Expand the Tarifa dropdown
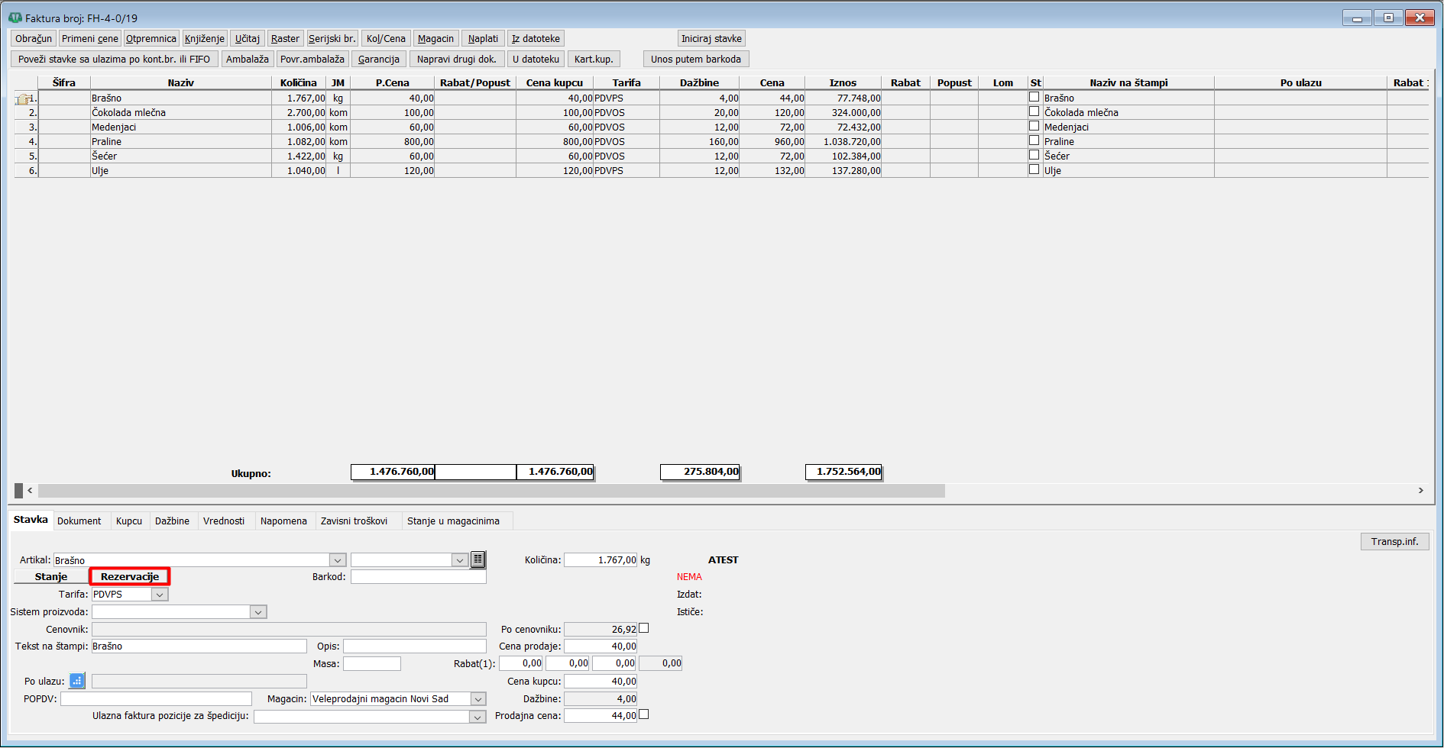The image size is (1444, 748). (x=160, y=595)
